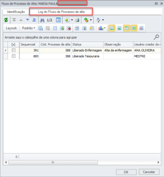Open the export dropdown arrow
Viewport: 164px width, 177px height.
(x=72, y=20)
